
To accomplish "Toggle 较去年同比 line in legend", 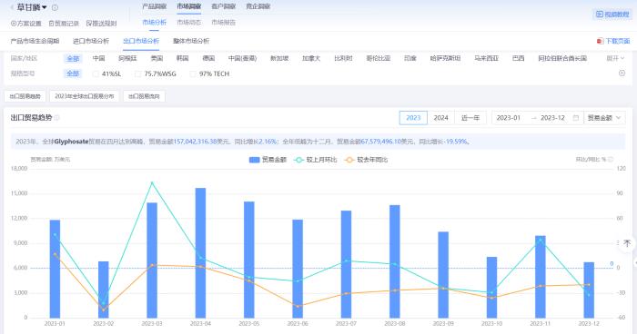I will point(366,160).
